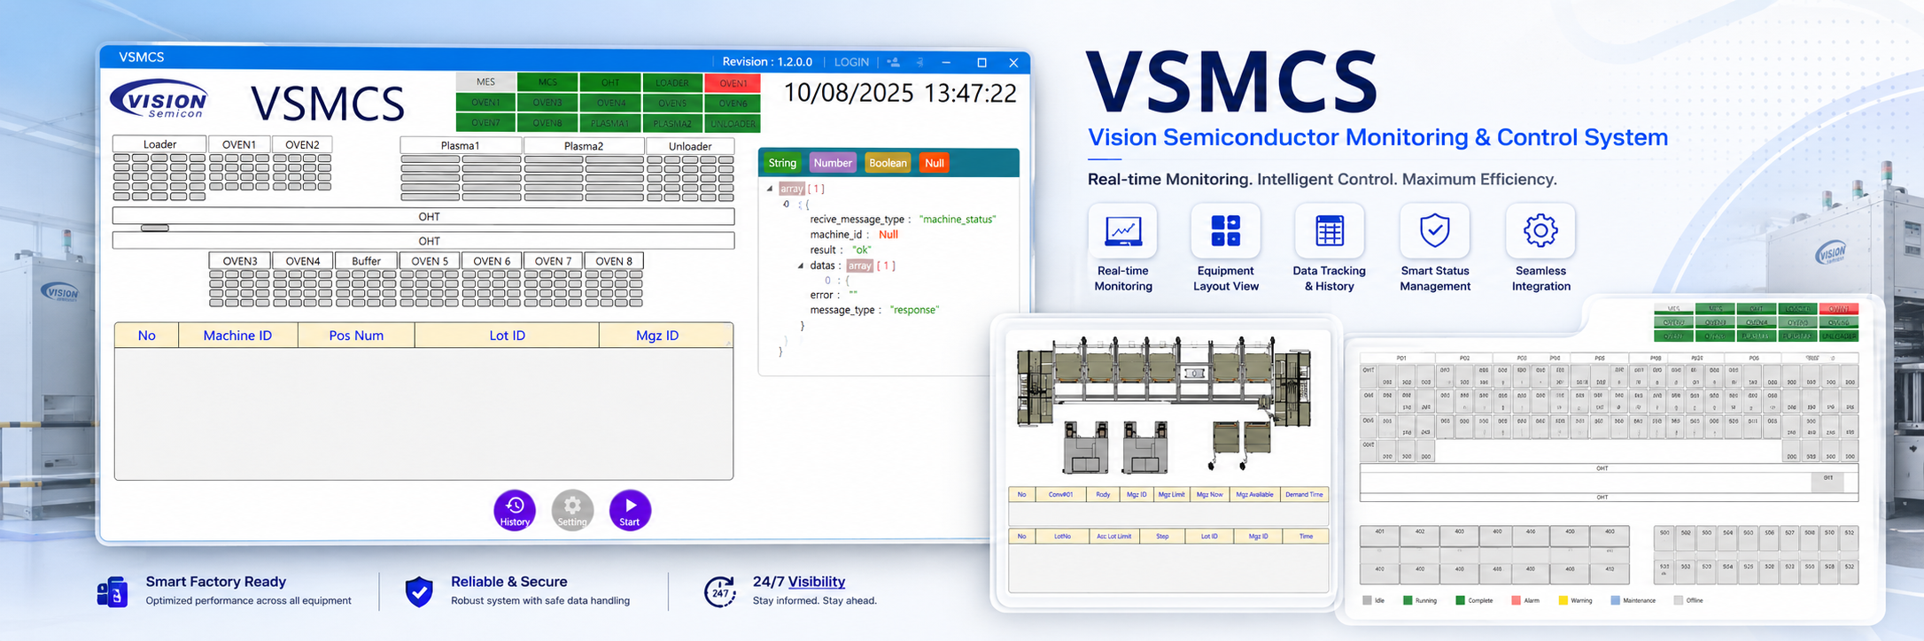Select the Unloader equipment layout label
The image size is (1924, 641).
point(690,146)
